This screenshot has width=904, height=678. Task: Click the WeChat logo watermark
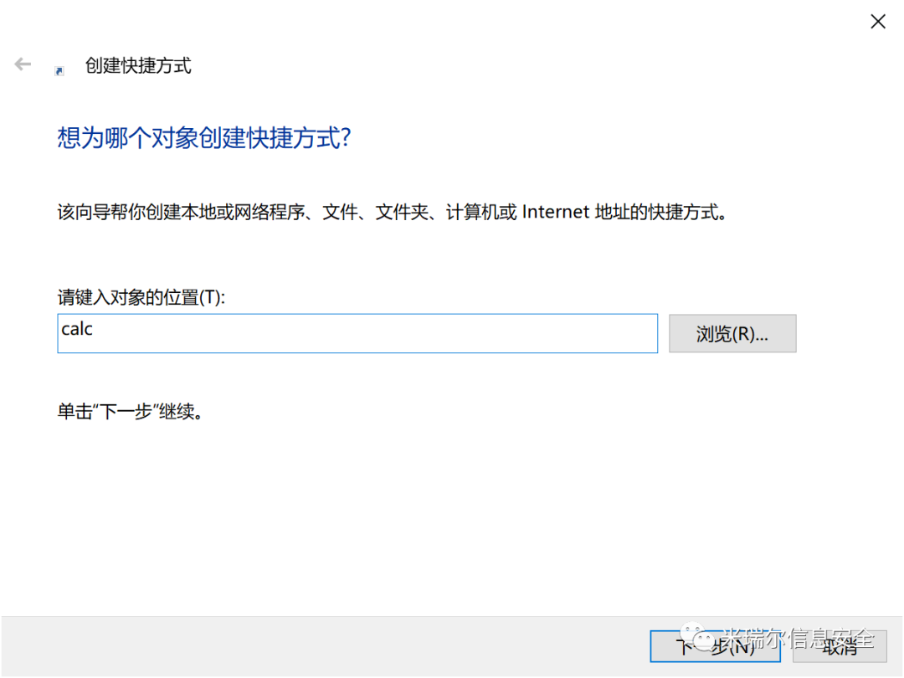pos(697,636)
